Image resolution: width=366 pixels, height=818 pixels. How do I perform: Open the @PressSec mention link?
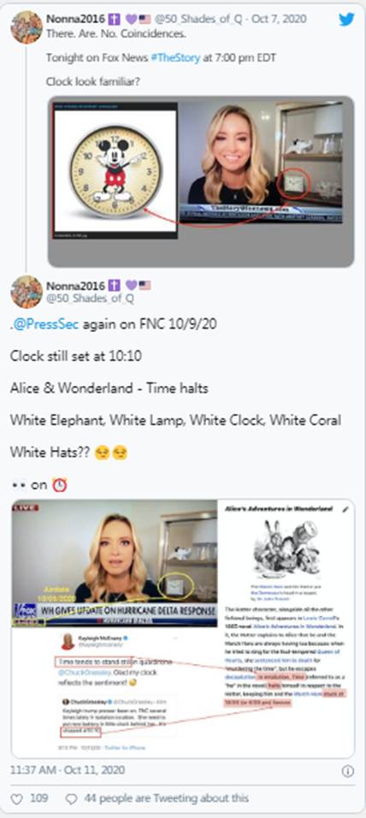coord(45,324)
